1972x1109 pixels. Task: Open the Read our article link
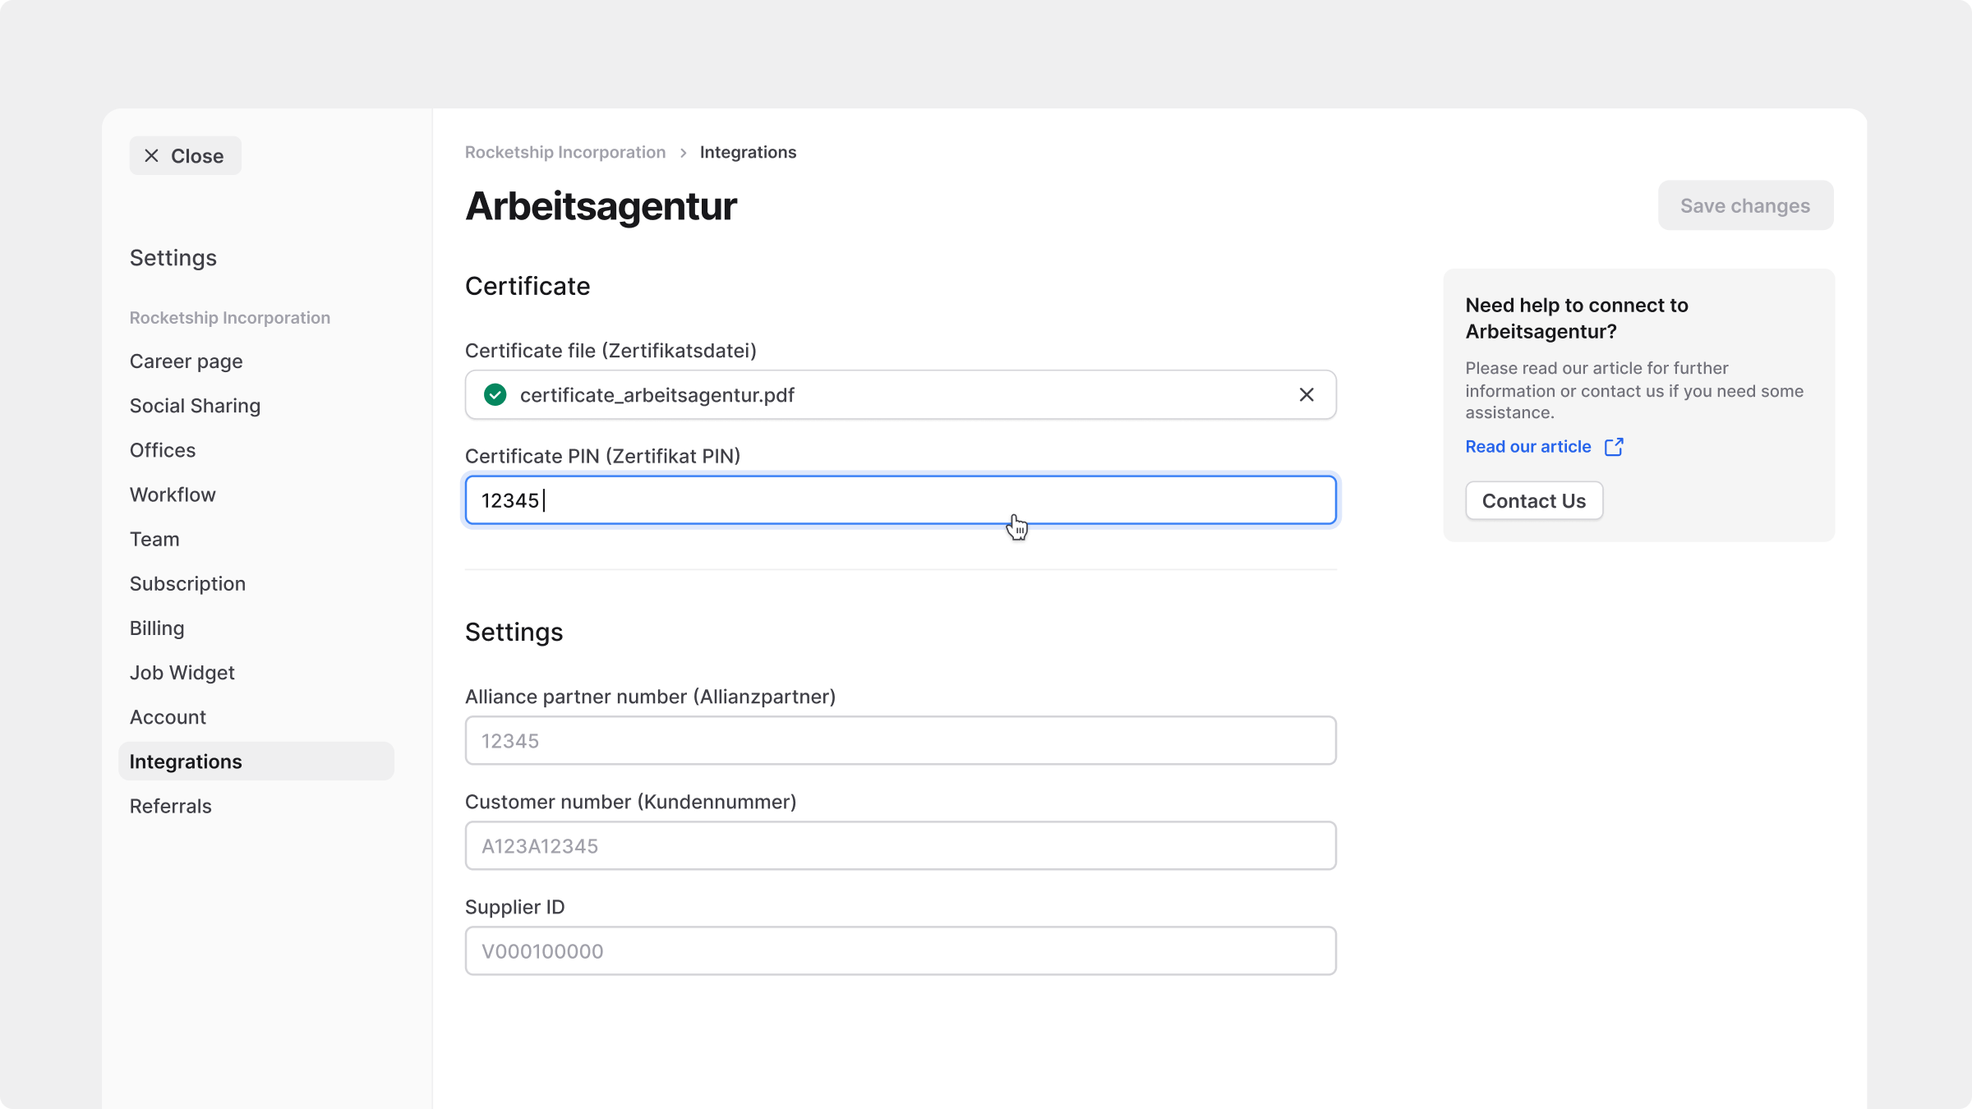coord(1528,447)
